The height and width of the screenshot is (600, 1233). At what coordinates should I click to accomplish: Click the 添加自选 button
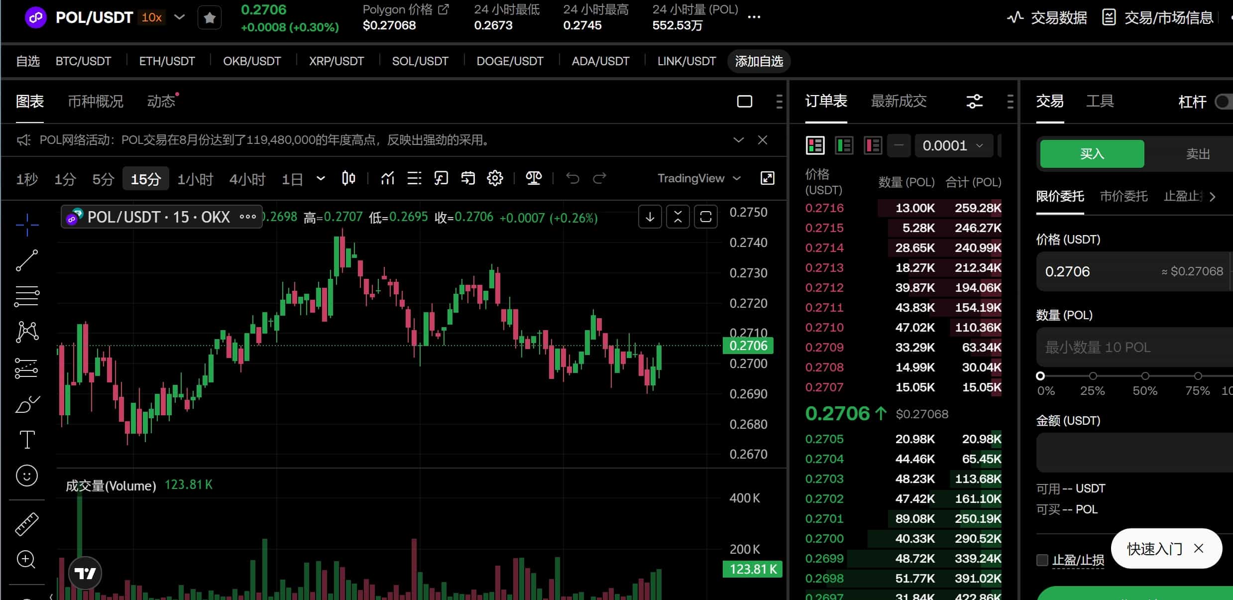click(759, 61)
